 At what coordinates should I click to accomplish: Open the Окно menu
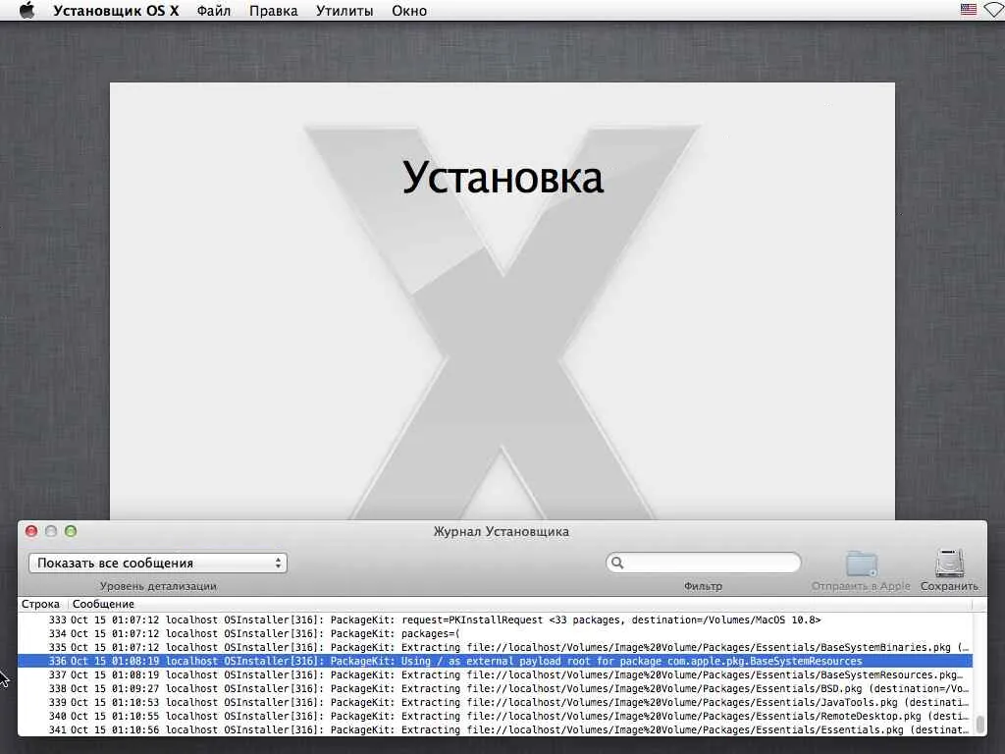409,11
